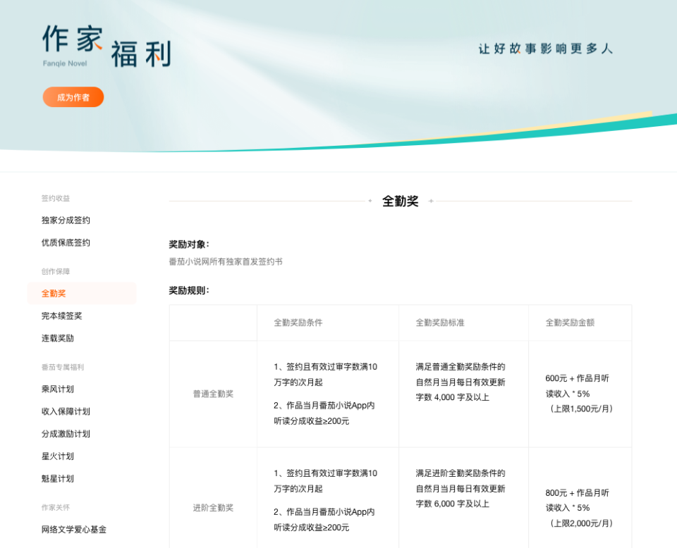Select 分成激励计划 in the sidebar
This screenshot has width=677, height=548.
[67, 434]
